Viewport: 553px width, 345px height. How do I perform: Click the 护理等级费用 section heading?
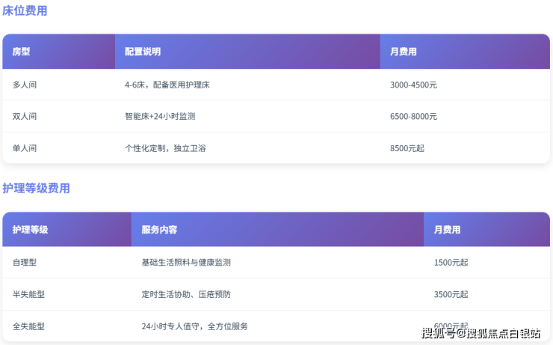(36, 189)
